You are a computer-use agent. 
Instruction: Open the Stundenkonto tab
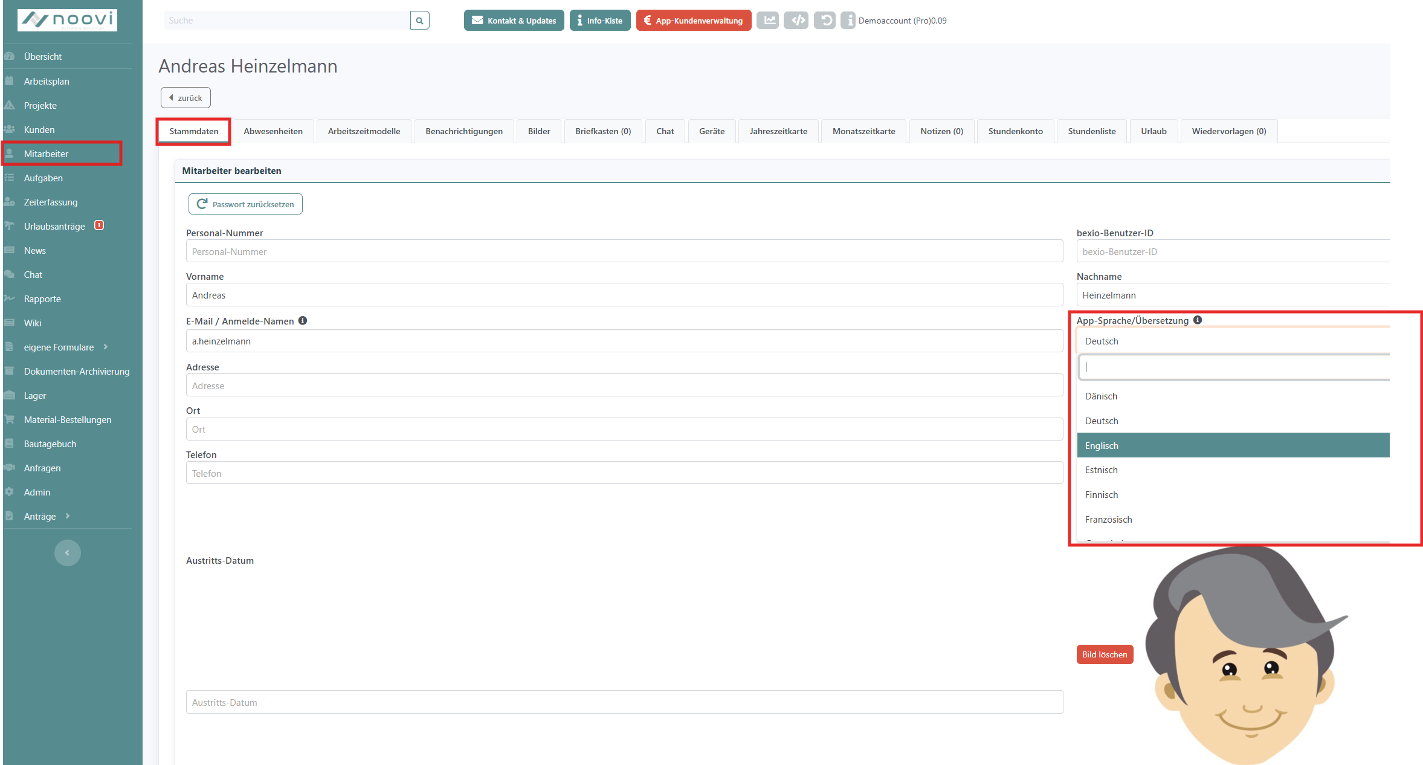[x=1015, y=131]
